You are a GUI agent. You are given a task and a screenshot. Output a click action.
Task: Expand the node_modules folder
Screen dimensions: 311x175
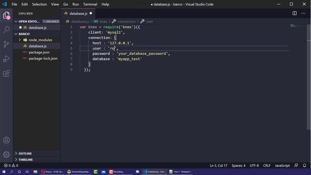click(x=37, y=40)
